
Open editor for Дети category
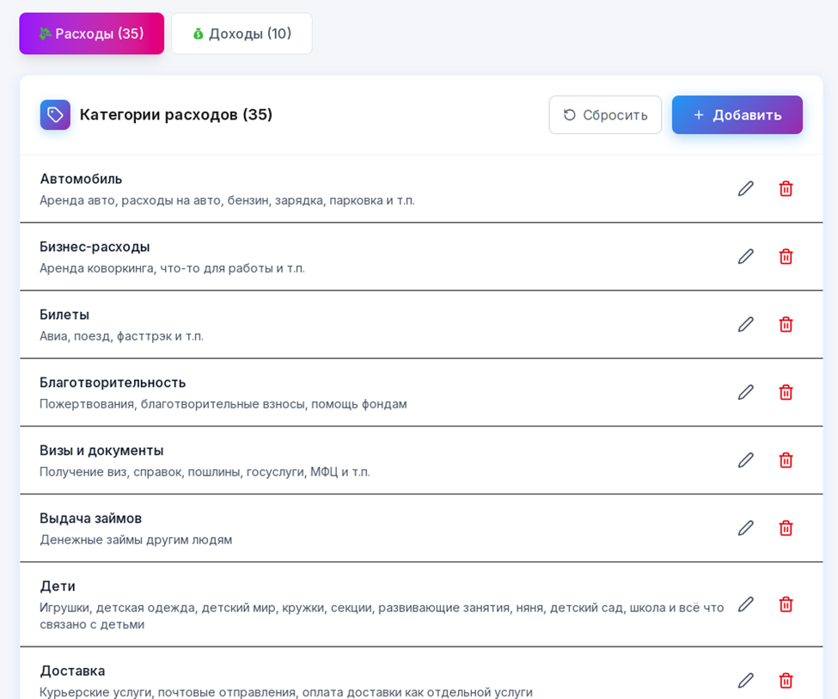point(745,604)
